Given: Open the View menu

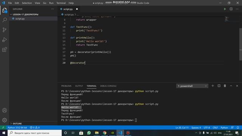Looking at the screenshot, I should [x=37, y=3].
